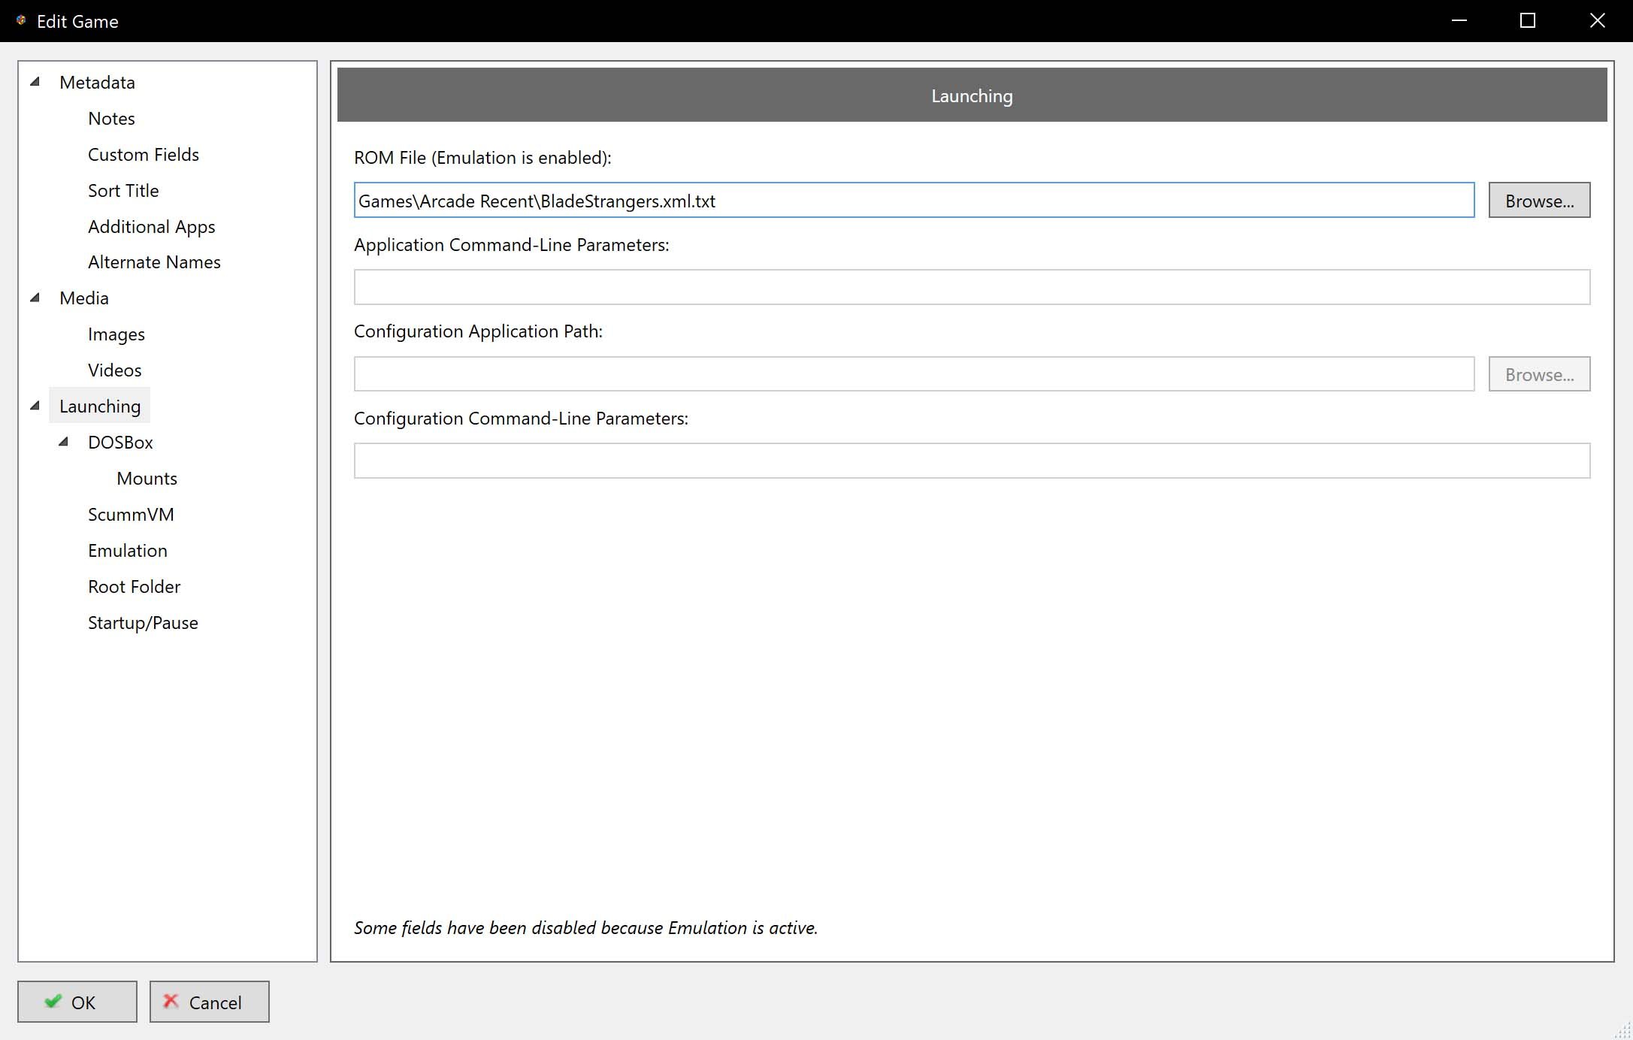Open the Notes page
This screenshot has width=1633, height=1040.
point(111,119)
